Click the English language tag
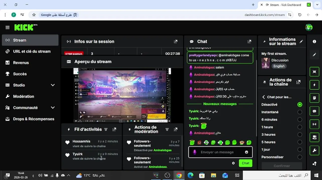The height and width of the screenshot is (180, 322). (279, 66)
